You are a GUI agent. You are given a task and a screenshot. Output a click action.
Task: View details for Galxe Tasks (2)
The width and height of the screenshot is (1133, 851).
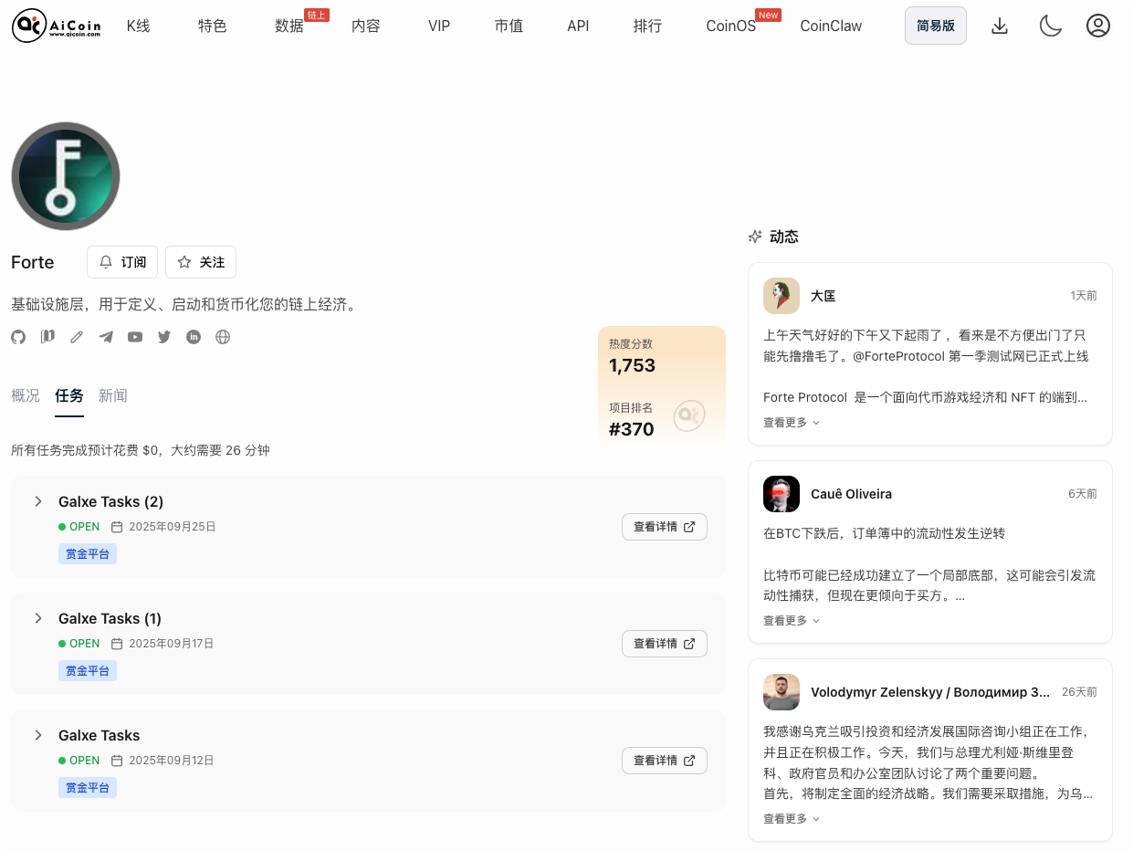click(x=665, y=527)
